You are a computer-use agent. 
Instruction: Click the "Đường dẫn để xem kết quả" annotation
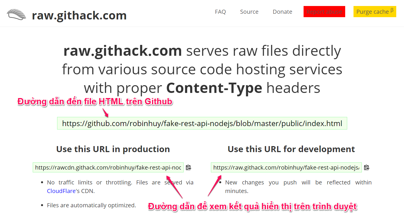252,206
